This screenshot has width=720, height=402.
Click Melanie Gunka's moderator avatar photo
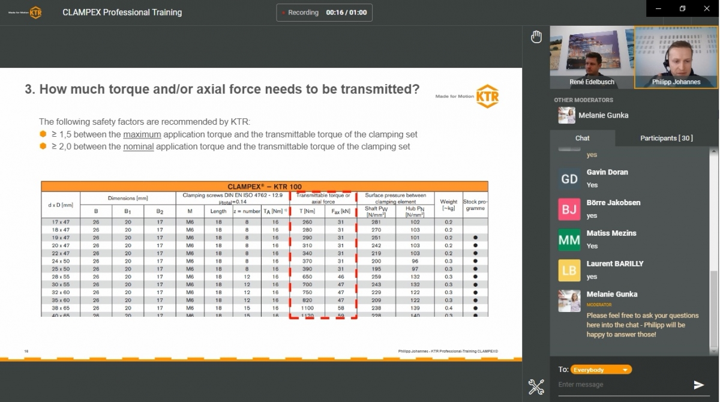[569, 301]
